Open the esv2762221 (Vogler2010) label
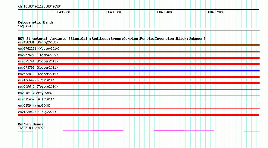The width and height of the screenshot is (268, 148). [x=39, y=49]
